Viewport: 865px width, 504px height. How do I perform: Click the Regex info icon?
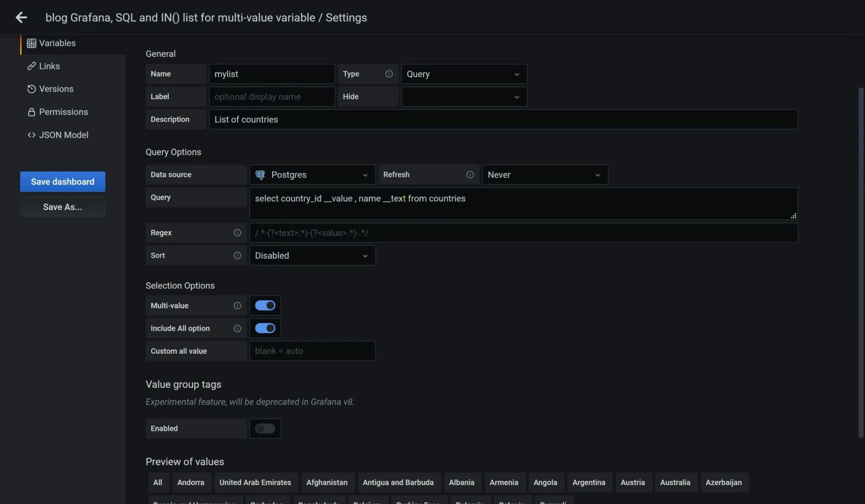click(x=237, y=233)
